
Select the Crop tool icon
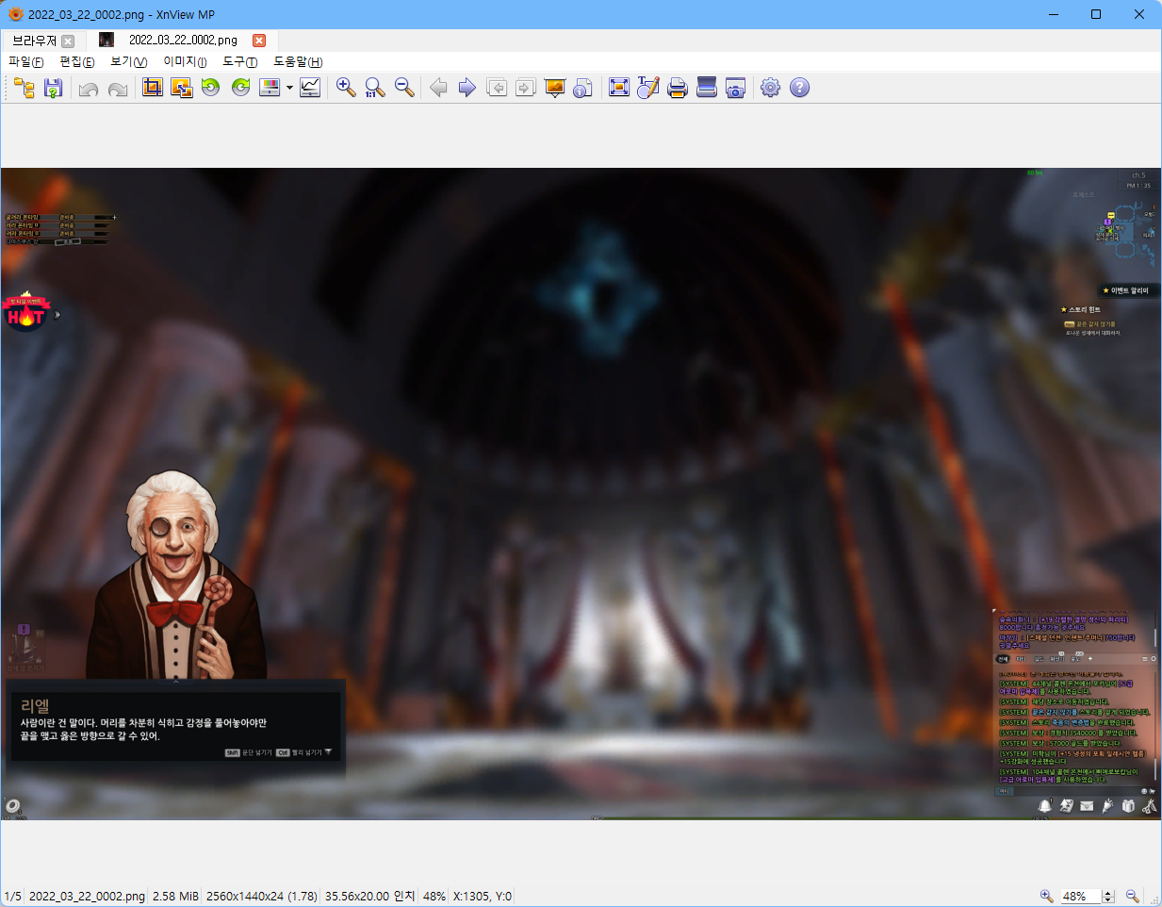(x=153, y=88)
